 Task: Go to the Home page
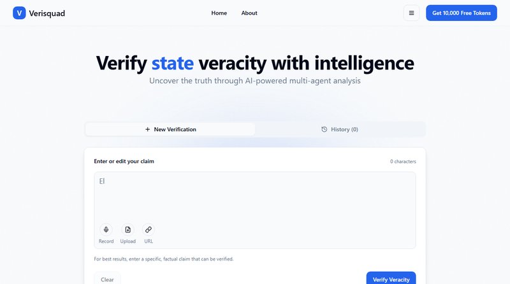pos(219,13)
